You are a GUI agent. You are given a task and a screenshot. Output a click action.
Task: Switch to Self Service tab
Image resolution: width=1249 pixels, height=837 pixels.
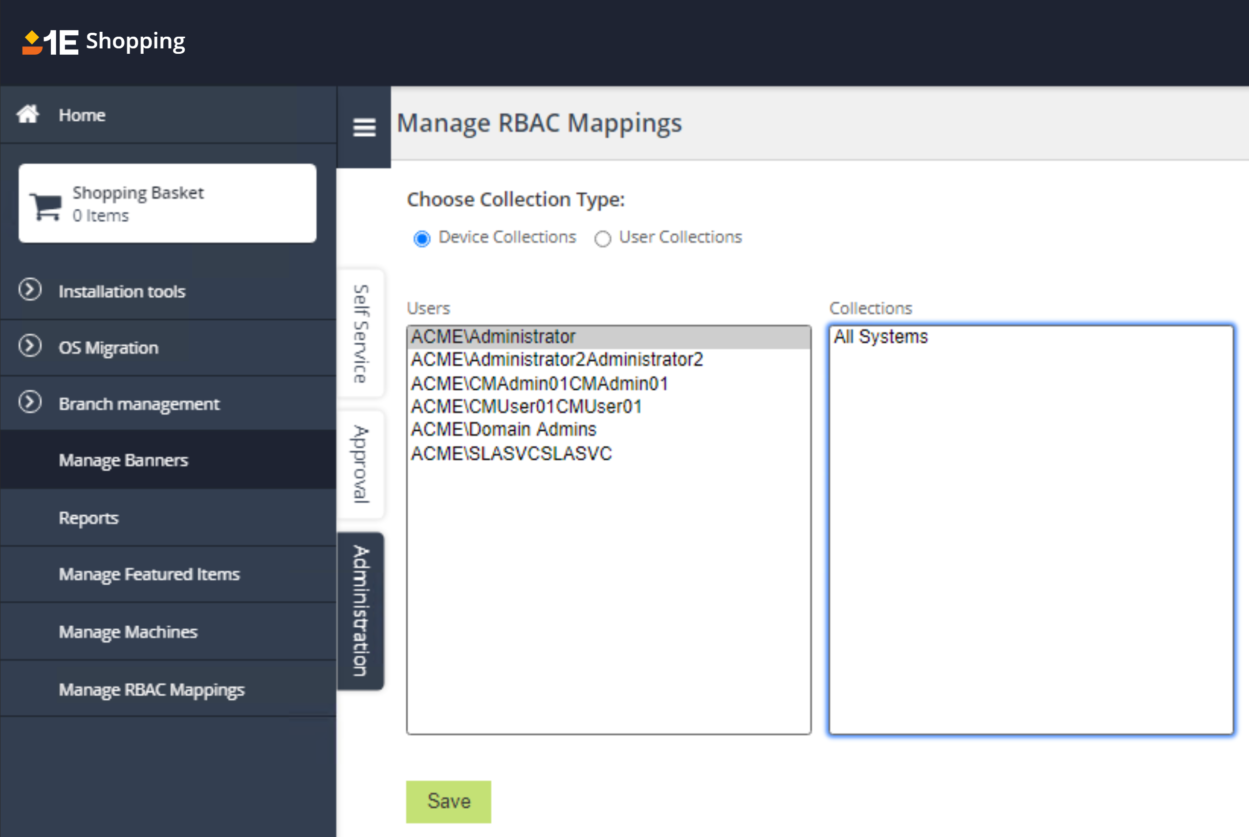tap(361, 333)
